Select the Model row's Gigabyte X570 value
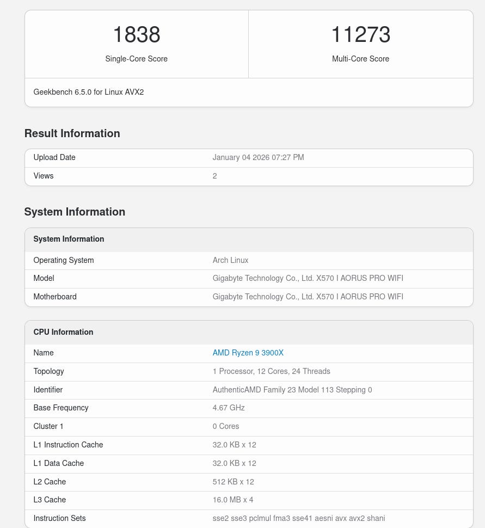Viewport: 485px width, 528px height. 308,278
